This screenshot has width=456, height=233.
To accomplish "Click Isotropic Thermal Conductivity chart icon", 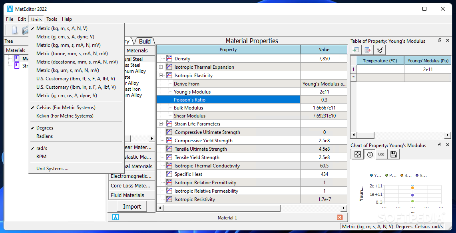I will click(169, 166).
